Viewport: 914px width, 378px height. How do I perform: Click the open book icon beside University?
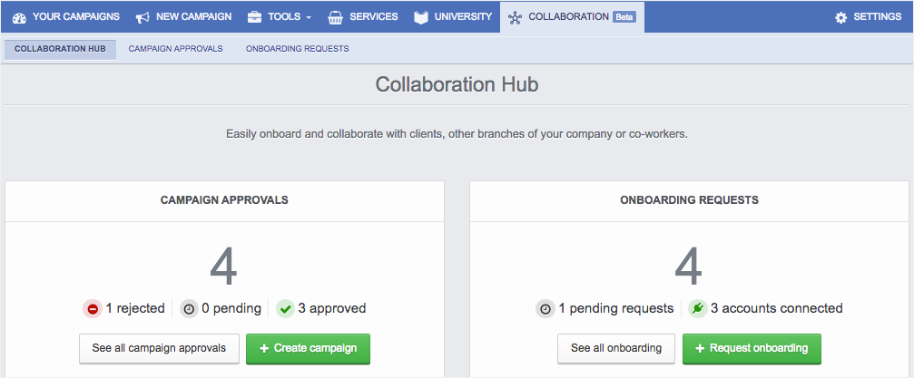tap(421, 17)
